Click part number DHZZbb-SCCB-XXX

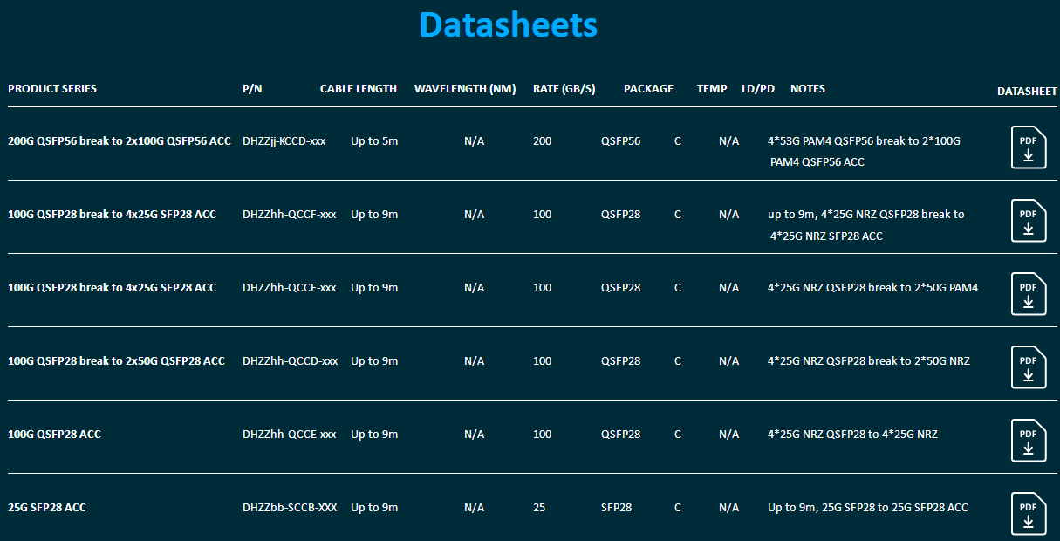point(290,507)
